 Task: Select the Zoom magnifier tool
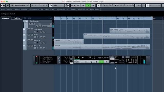pyautogui.click(x=112, y=5)
